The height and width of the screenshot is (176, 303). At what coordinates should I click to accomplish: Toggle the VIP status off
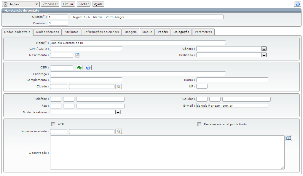click(53, 124)
